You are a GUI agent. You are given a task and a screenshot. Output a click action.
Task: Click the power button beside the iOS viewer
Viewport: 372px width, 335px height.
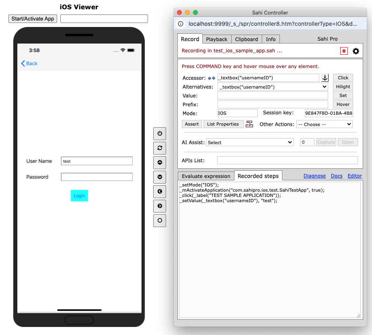click(x=160, y=133)
